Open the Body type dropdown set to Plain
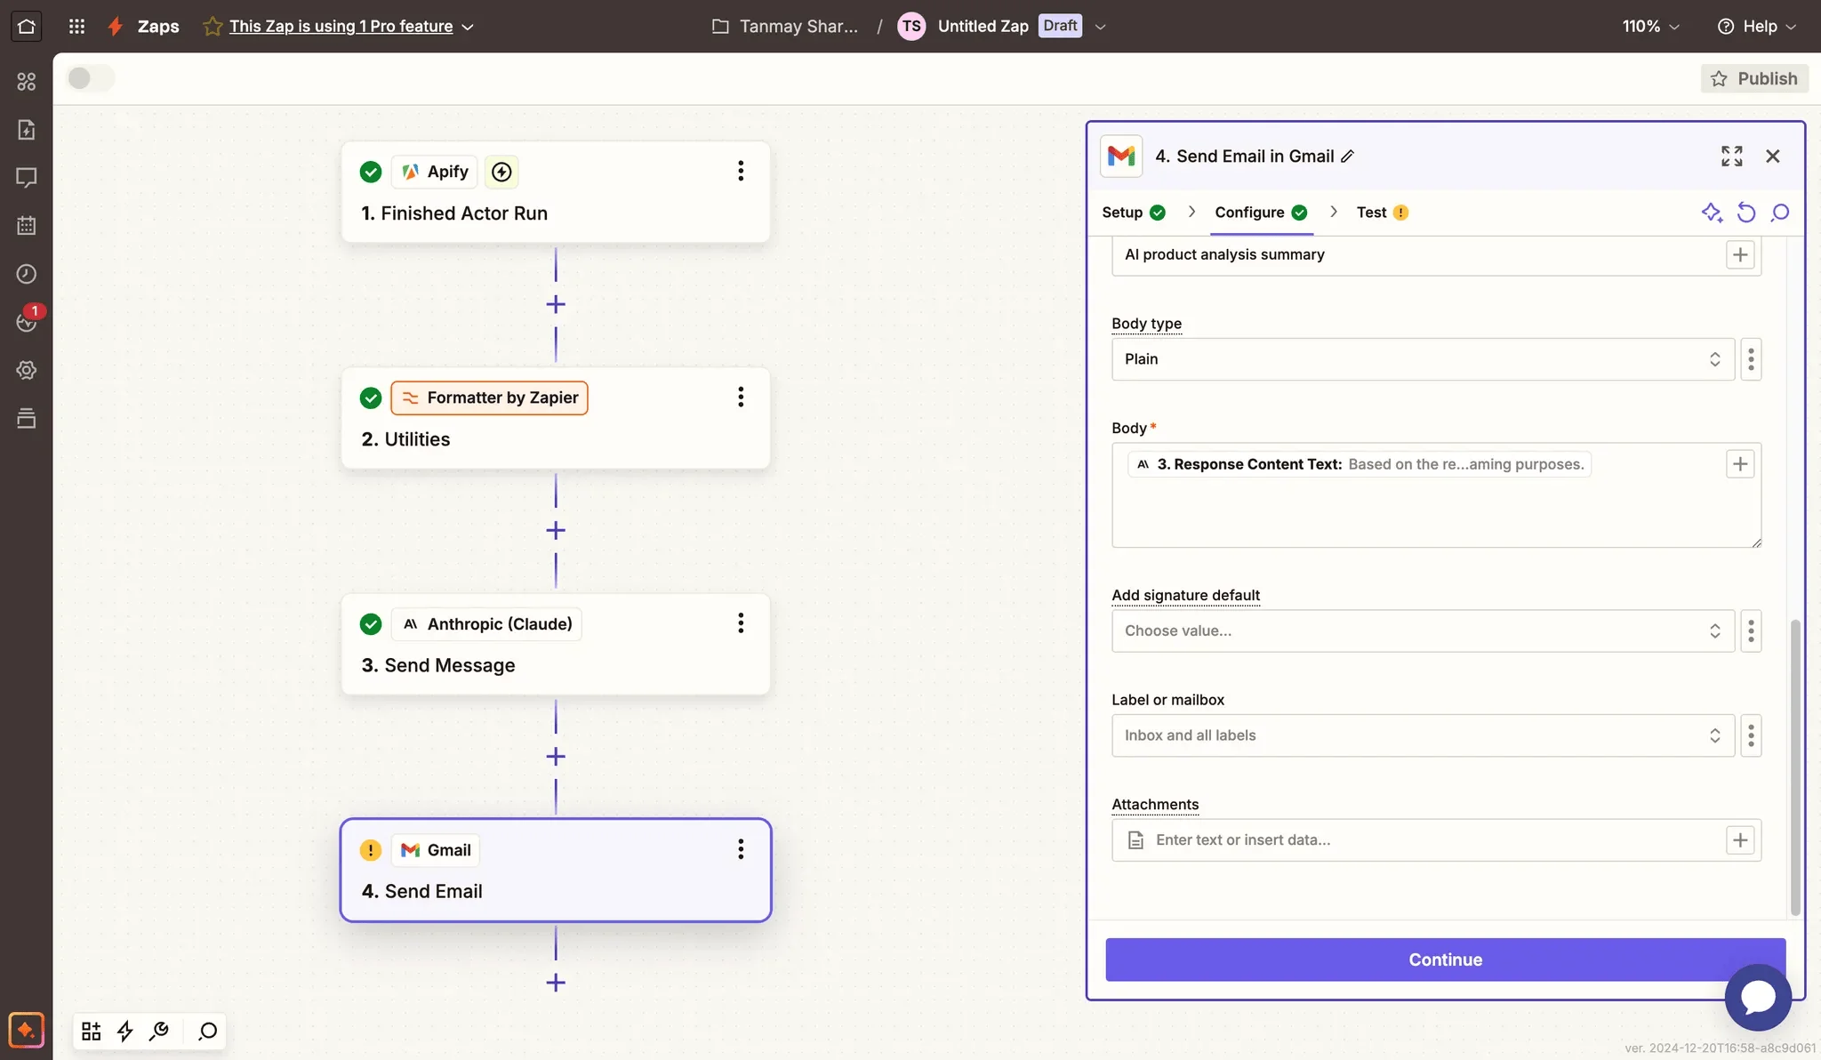Screen dimensions: 1821x1060 tap(1422, 359)
